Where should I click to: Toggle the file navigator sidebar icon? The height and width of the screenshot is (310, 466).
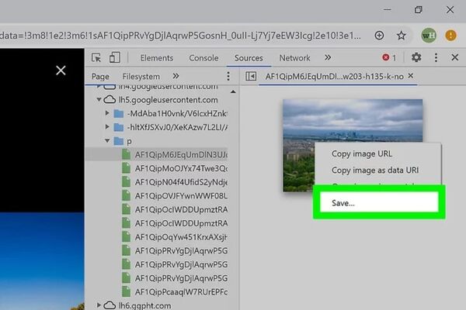coord(251,77)
